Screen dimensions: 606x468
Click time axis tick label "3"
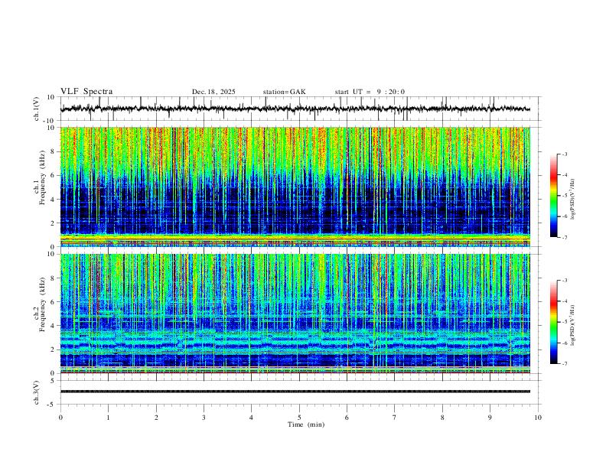click(x=204, y=418)
